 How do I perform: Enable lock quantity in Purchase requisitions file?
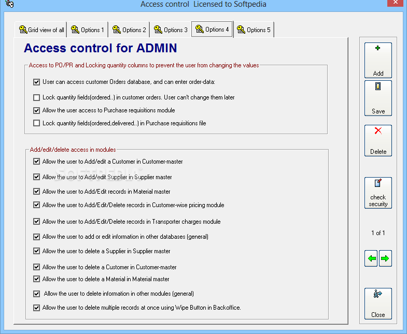coord(37,123)
